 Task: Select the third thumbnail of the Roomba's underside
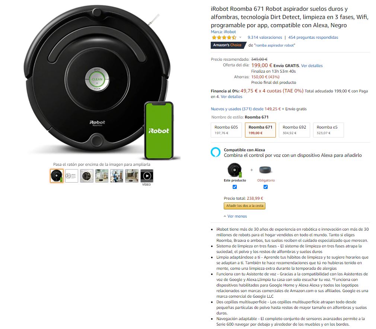pos(87,176)
